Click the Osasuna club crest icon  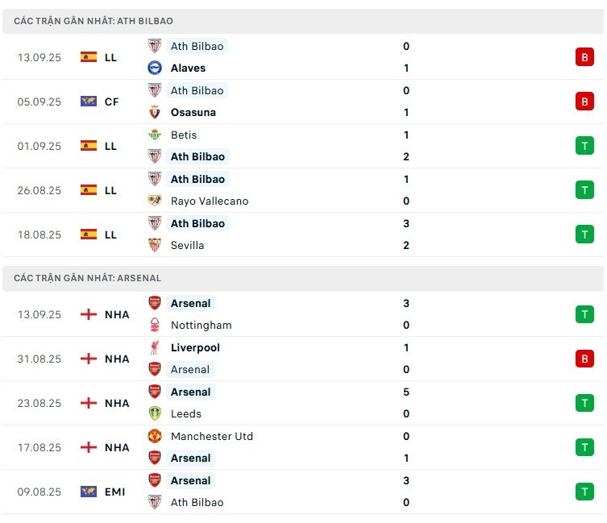tap(155, 113)
